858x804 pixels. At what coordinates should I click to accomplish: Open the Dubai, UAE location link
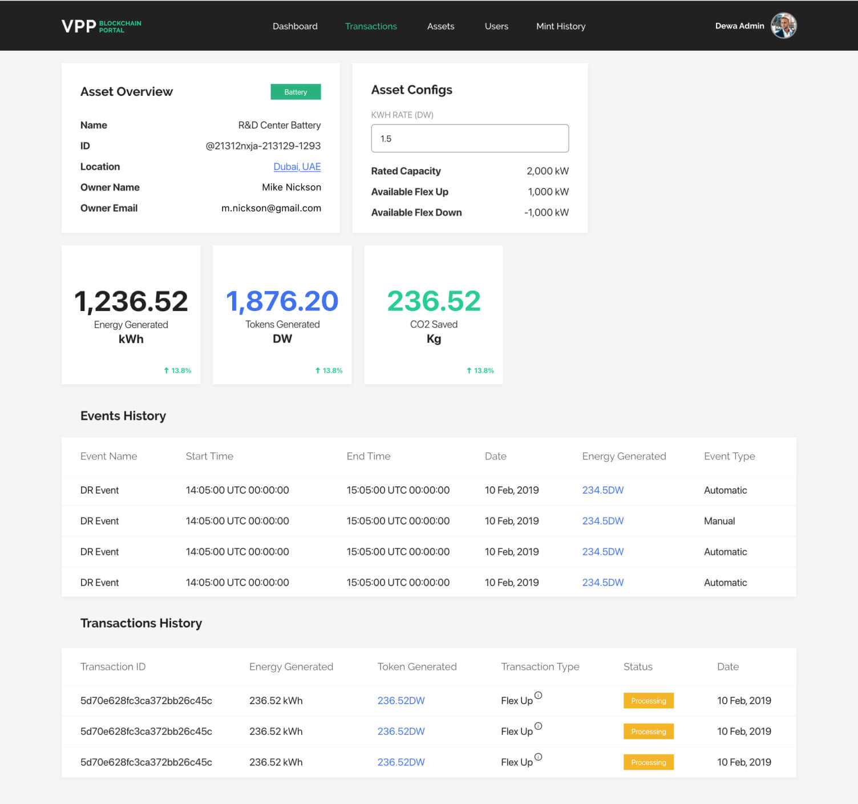coord(297,167)
